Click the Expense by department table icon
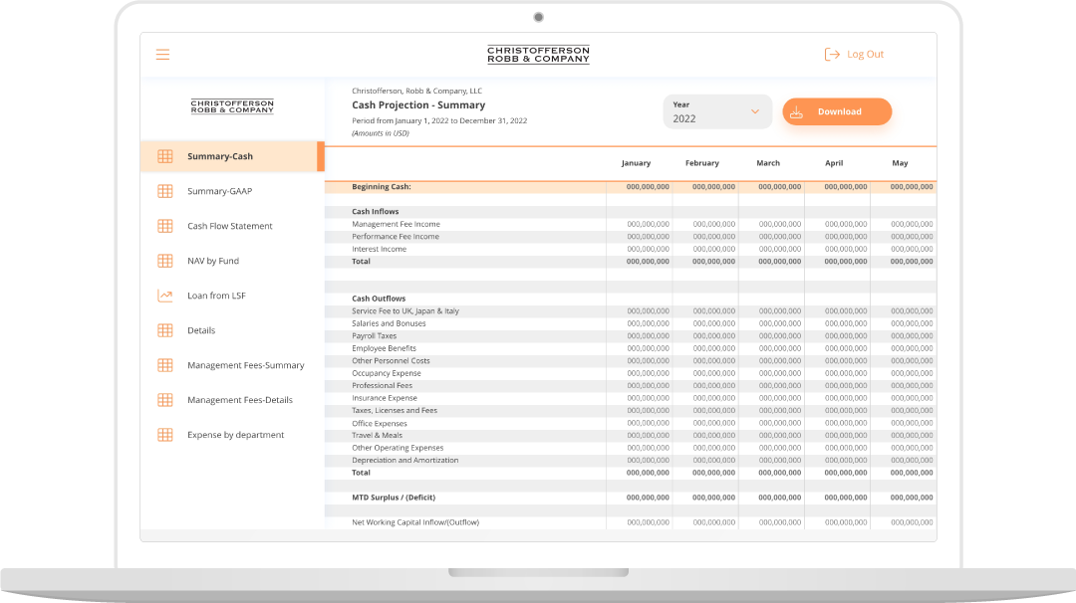 (165, 435)
